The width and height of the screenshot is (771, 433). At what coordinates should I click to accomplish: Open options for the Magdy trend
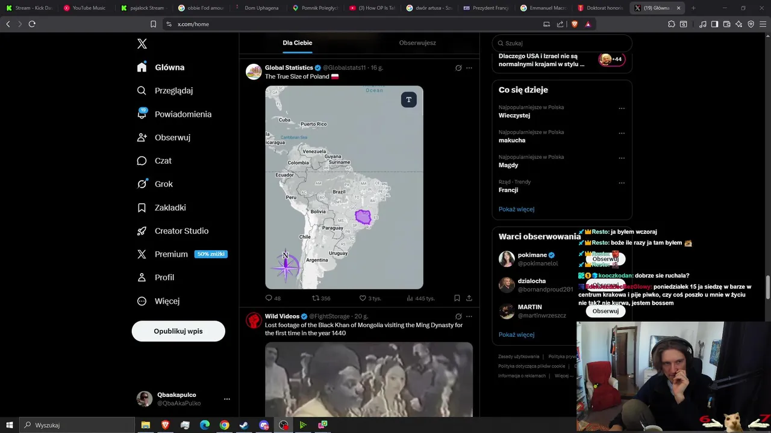tap(622, 158)
